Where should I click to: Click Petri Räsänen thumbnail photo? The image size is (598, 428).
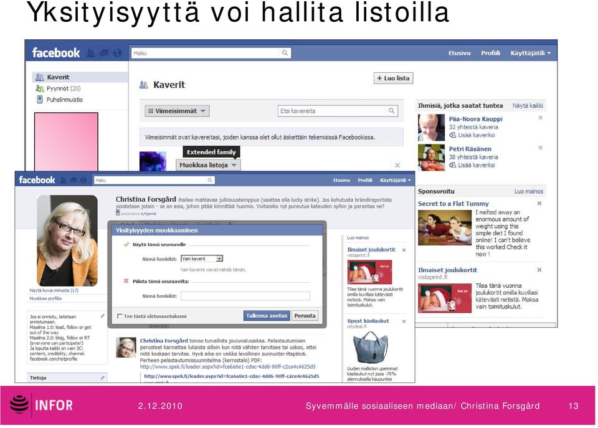431,157
